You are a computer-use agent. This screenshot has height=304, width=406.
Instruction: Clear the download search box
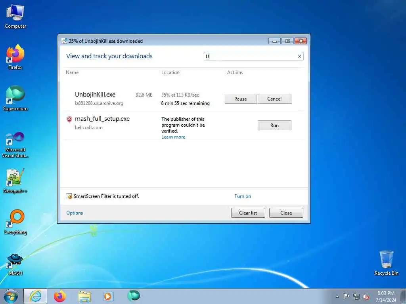click(x=299, y=56)
